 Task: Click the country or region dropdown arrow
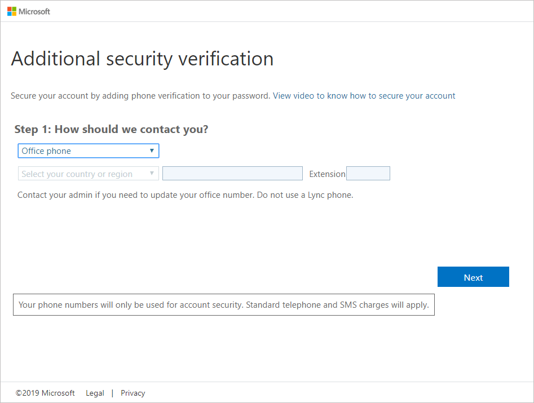coord(152,174)
